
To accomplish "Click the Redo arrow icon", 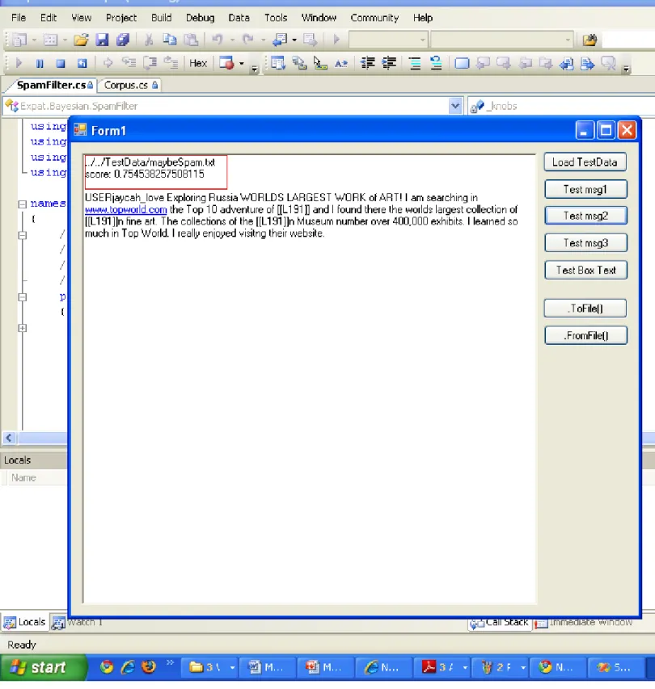I will click(248, 40).
